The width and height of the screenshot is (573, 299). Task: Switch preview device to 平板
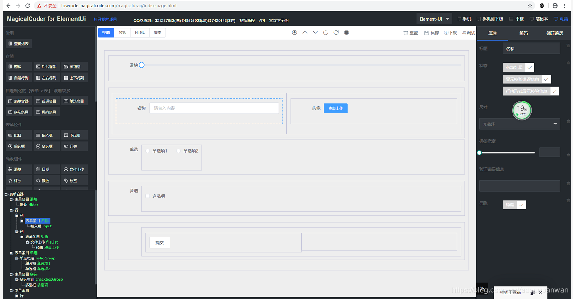516,19
